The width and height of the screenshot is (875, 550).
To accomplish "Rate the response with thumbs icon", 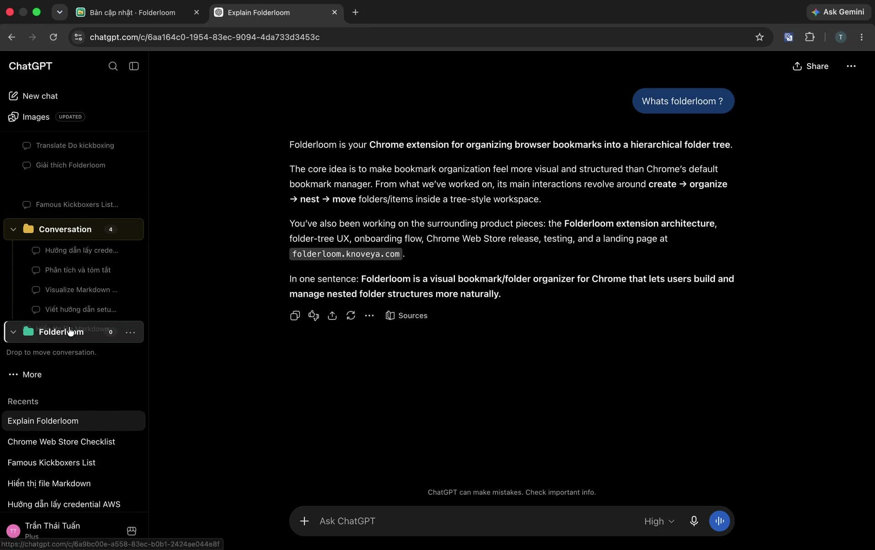I will (x=314, y=316).
